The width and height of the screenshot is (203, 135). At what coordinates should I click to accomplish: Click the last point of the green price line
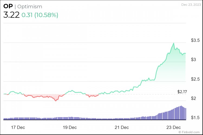pos(185,53)
